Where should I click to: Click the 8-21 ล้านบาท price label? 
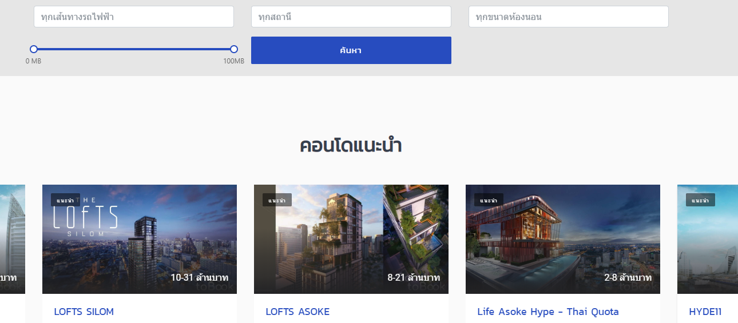[414, 278]
